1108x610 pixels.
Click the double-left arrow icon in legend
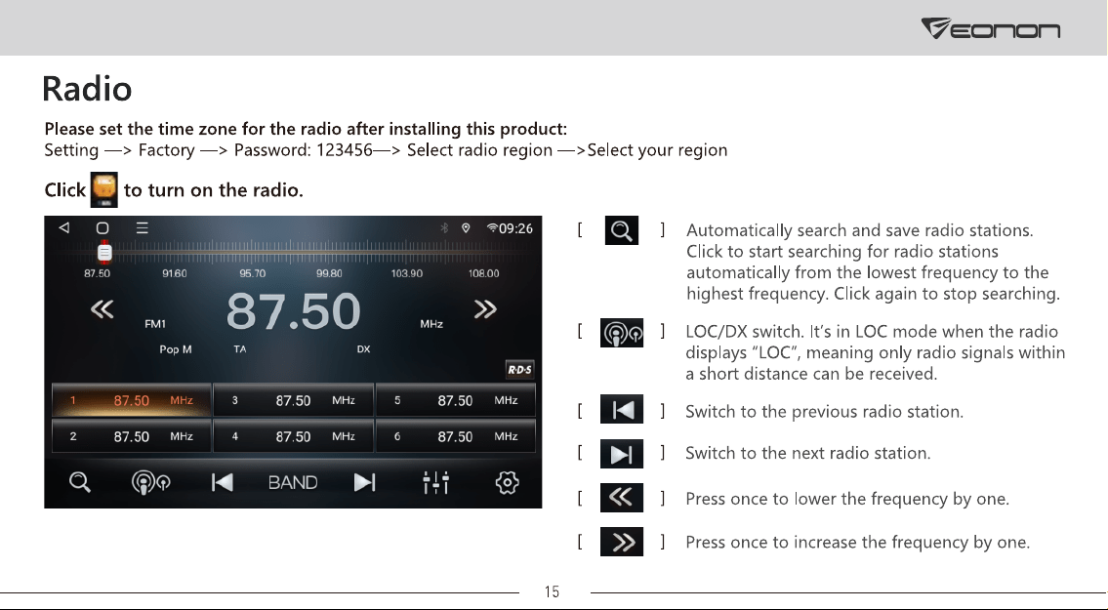coord(622,498)
